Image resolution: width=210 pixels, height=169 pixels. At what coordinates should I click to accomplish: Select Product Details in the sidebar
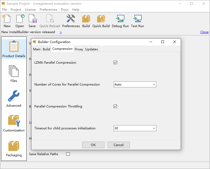point(14,49)
